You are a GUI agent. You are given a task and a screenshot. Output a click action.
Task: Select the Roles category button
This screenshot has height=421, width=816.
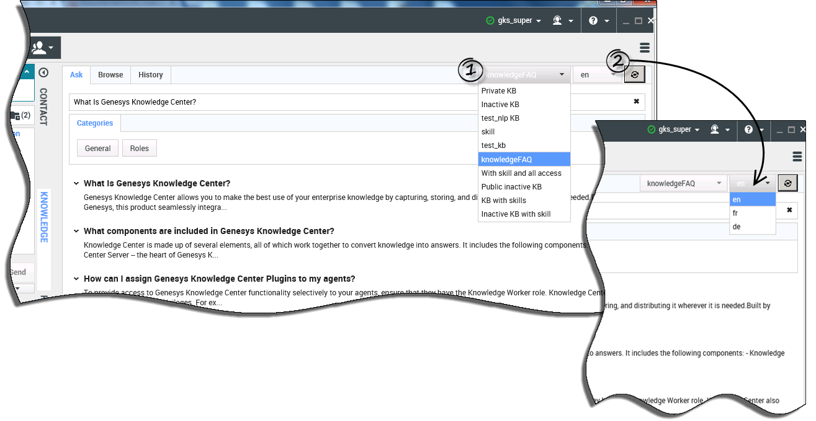(x=139, y=149)
